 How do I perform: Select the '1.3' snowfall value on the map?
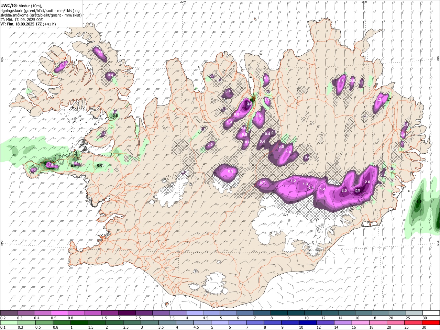tap(305, 184)
